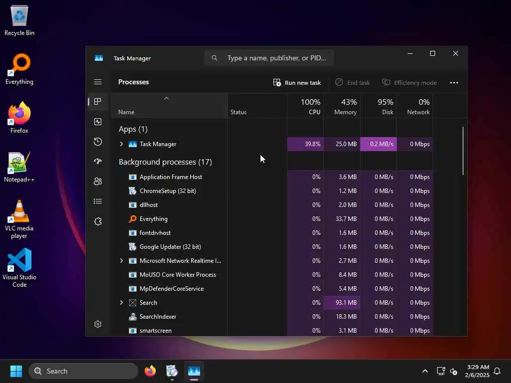Focus the Task Manager search field
The height and width of the screenshot is (383, 511).
click(x=269, y=58)
